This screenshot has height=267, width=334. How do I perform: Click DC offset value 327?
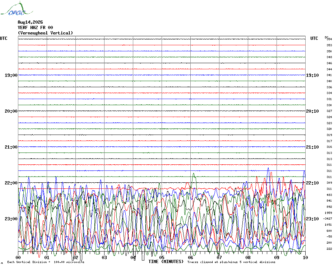(329, 111)
